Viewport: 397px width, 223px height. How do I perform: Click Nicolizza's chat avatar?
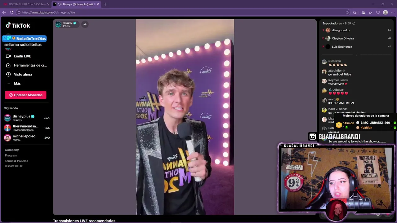[x=324, y=62]
